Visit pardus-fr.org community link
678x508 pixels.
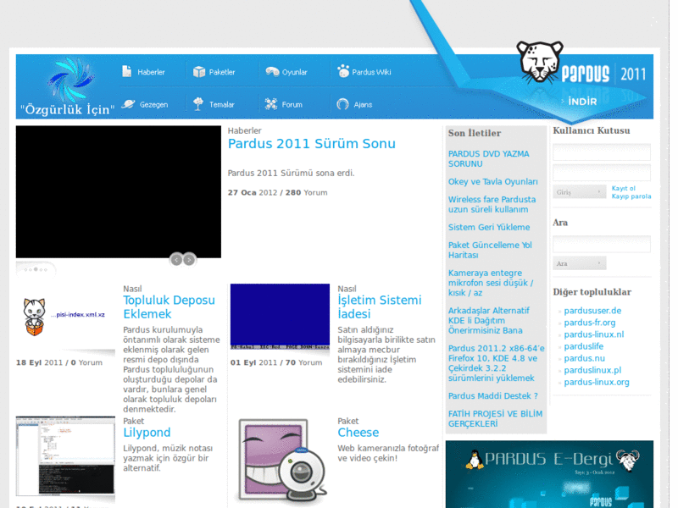(589, 323)
